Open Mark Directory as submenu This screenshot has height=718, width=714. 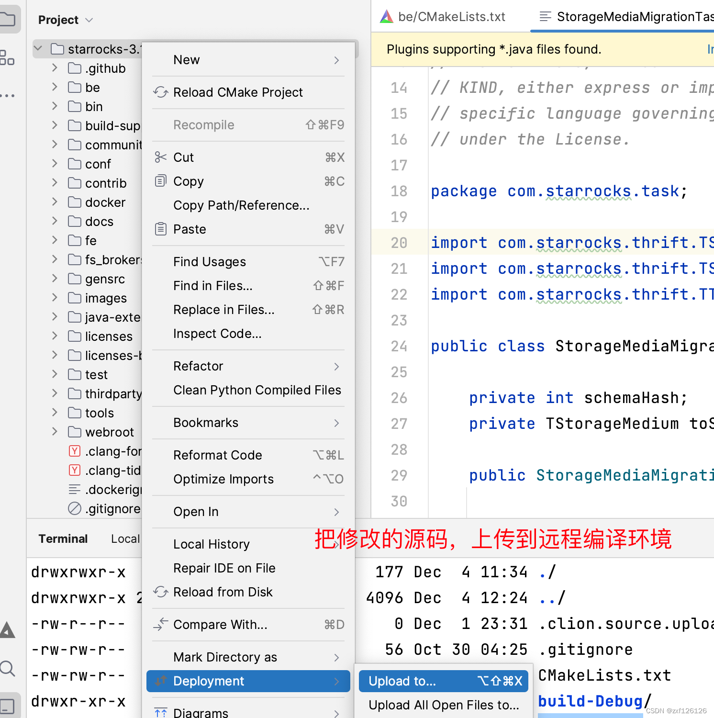(x=249, y=657)
